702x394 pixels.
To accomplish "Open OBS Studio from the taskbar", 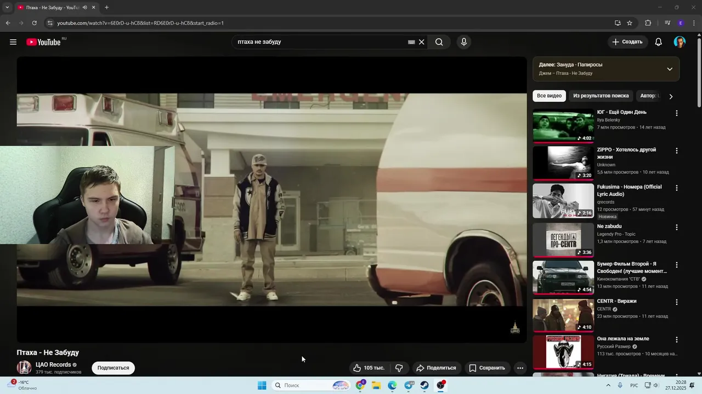I will pyautogui.click(x=441, y=385).
